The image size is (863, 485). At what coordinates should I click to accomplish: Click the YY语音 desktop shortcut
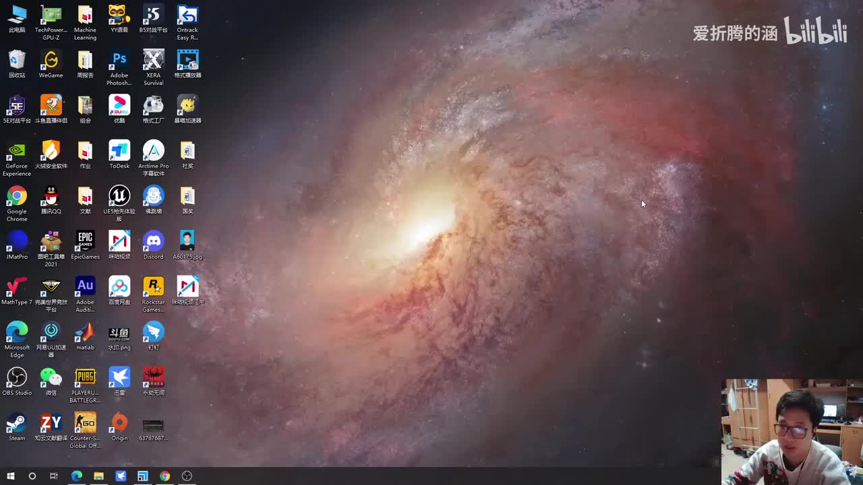pos(119,20)
